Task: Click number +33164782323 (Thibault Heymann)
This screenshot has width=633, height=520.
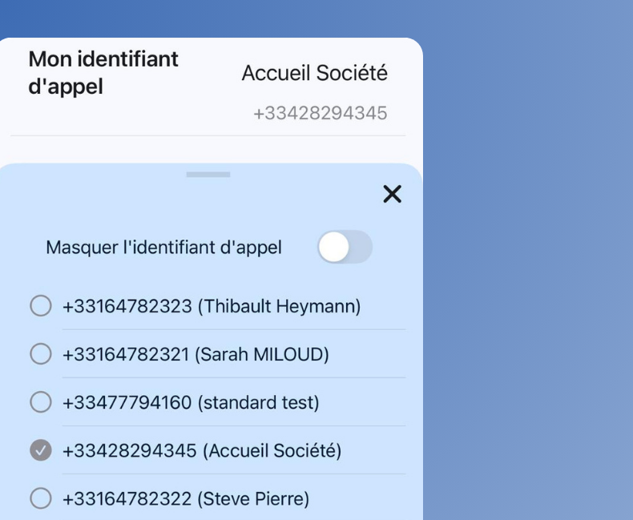Action: pyautogui.click(x=212, y=306)
